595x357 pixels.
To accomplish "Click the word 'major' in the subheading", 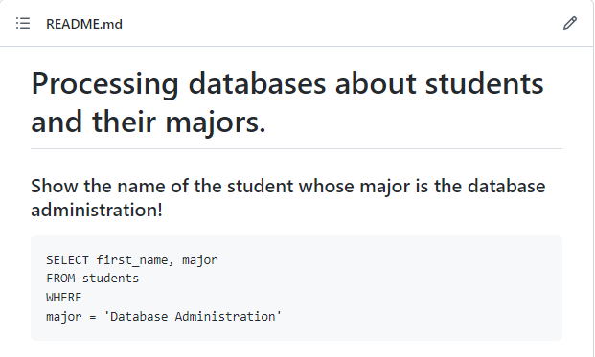I will [x=385, y=187].
